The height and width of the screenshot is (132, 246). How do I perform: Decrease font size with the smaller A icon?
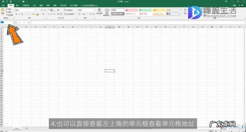[45, 10]
